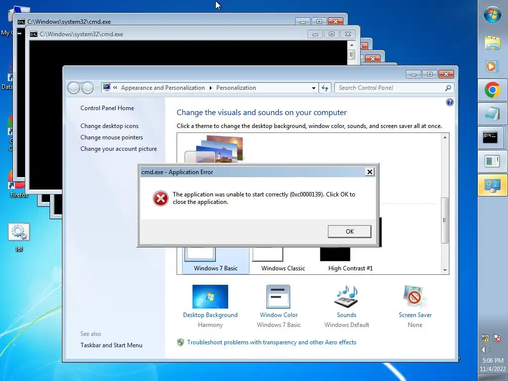Click the taskbar program with page icon
This screenshot has width=508, height=381.
493,161
